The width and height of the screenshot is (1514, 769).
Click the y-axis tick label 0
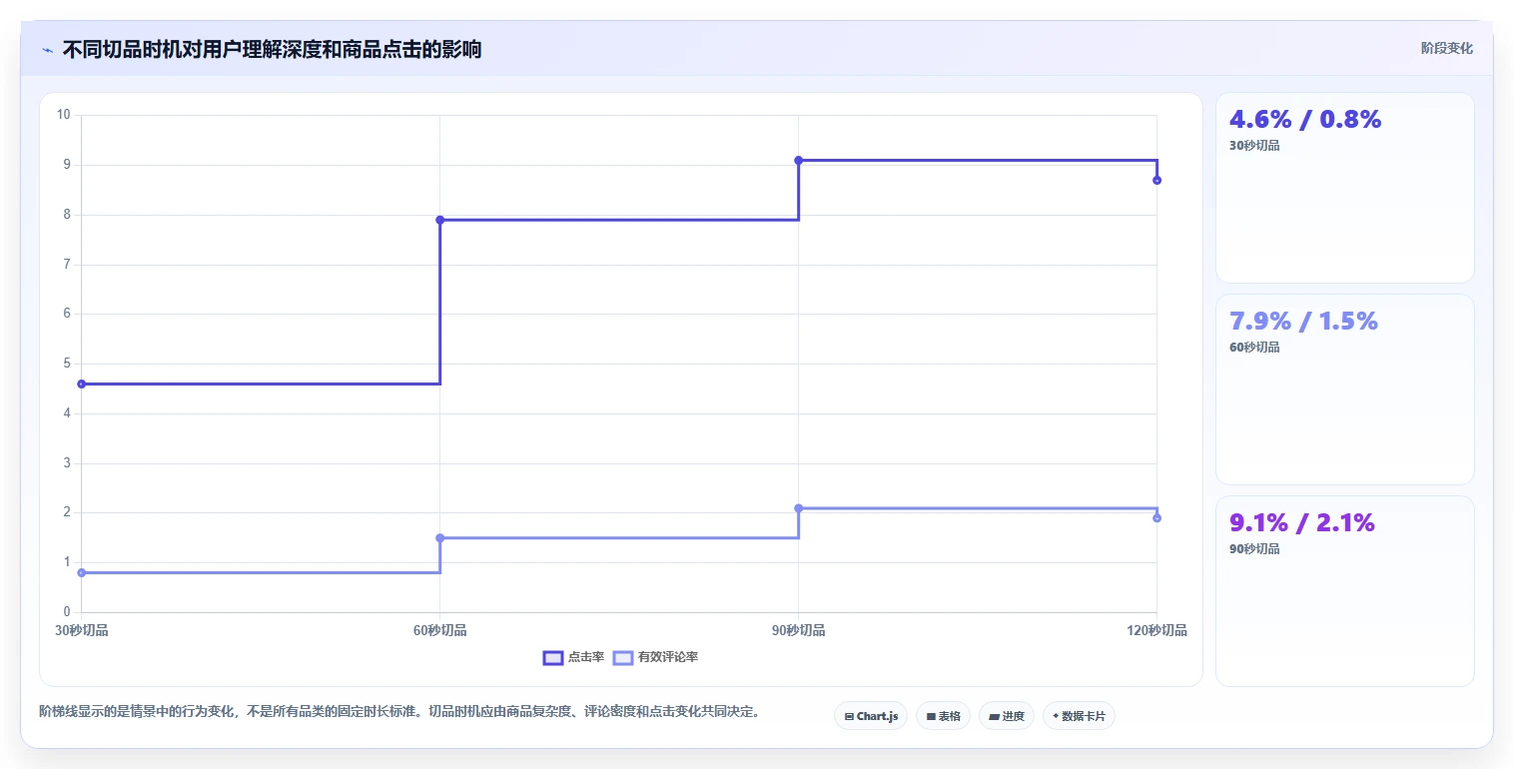point(67,612)
